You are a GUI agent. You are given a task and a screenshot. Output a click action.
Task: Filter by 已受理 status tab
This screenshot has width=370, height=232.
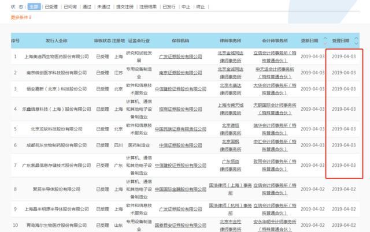click(x=51, y=7)
